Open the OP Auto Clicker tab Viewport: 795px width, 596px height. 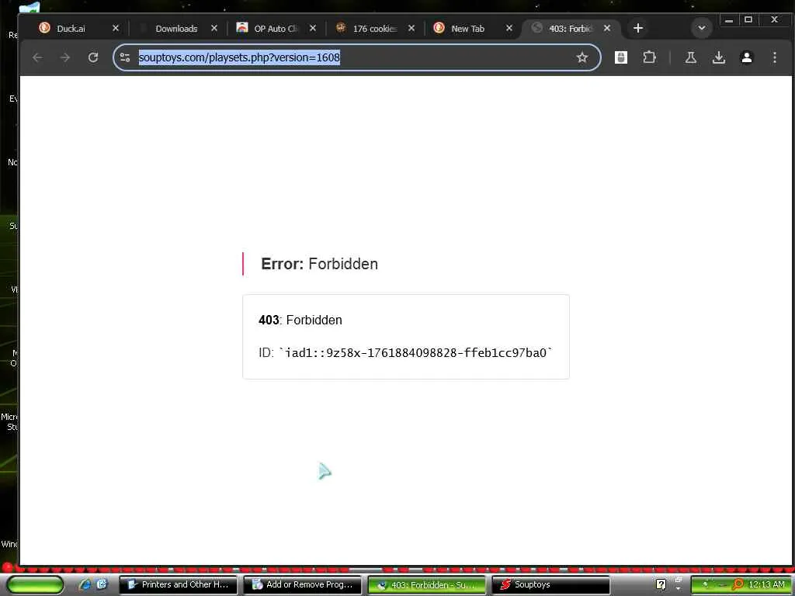click(x=276, y=29)
